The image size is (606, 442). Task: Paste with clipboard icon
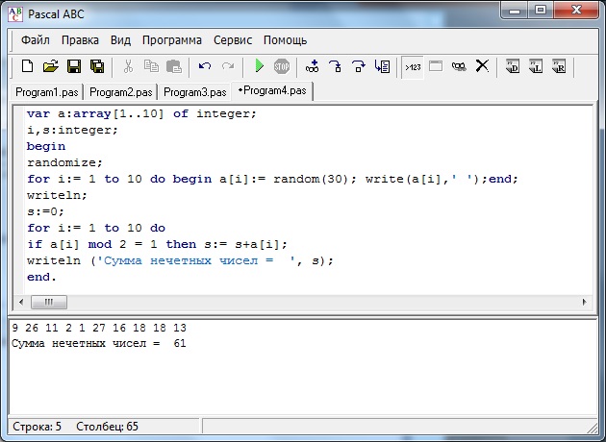tap(174, 66)
